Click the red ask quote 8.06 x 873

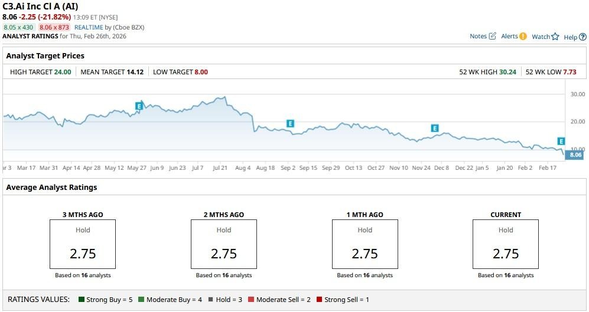pos(54,27)
